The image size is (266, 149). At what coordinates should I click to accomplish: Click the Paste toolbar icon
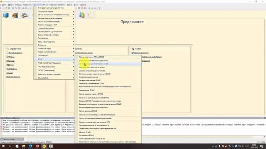[20, 8]
